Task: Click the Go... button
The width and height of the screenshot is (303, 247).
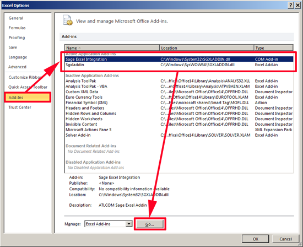Action: pos(150,224)
